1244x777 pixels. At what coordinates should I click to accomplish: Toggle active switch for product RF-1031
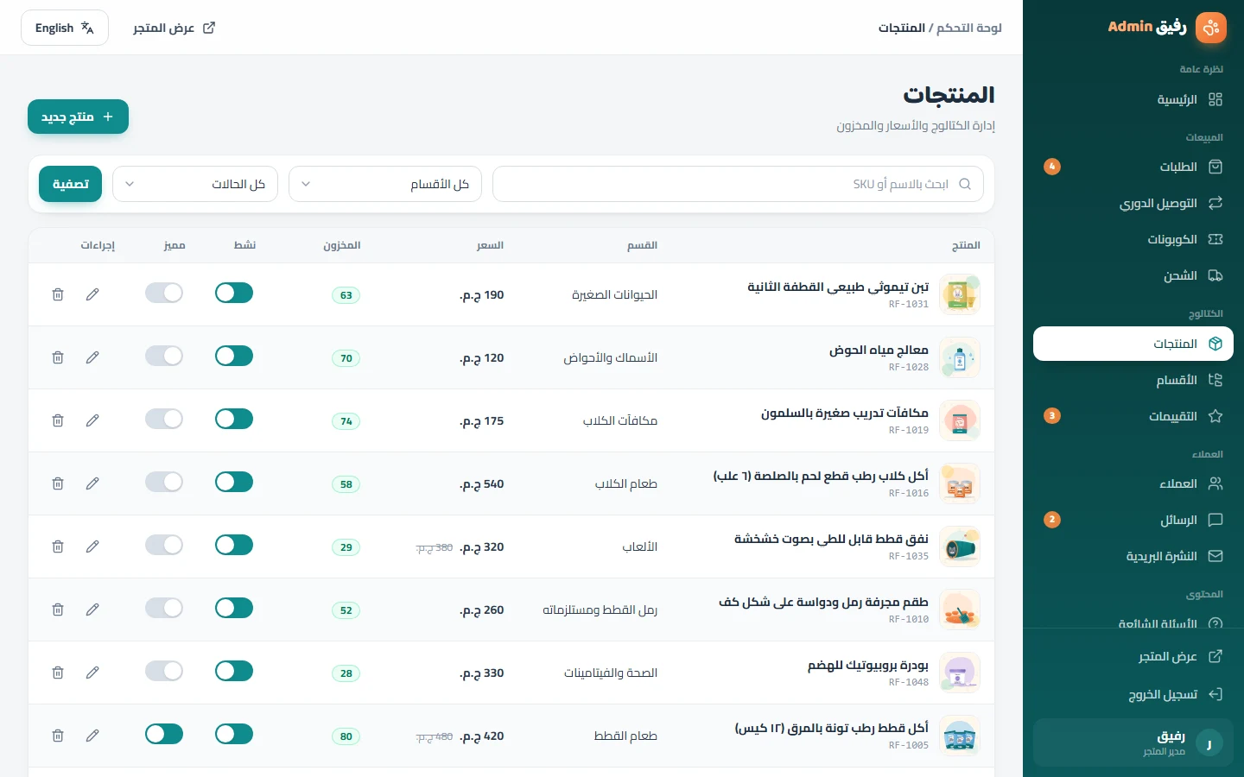coord(234,293)
